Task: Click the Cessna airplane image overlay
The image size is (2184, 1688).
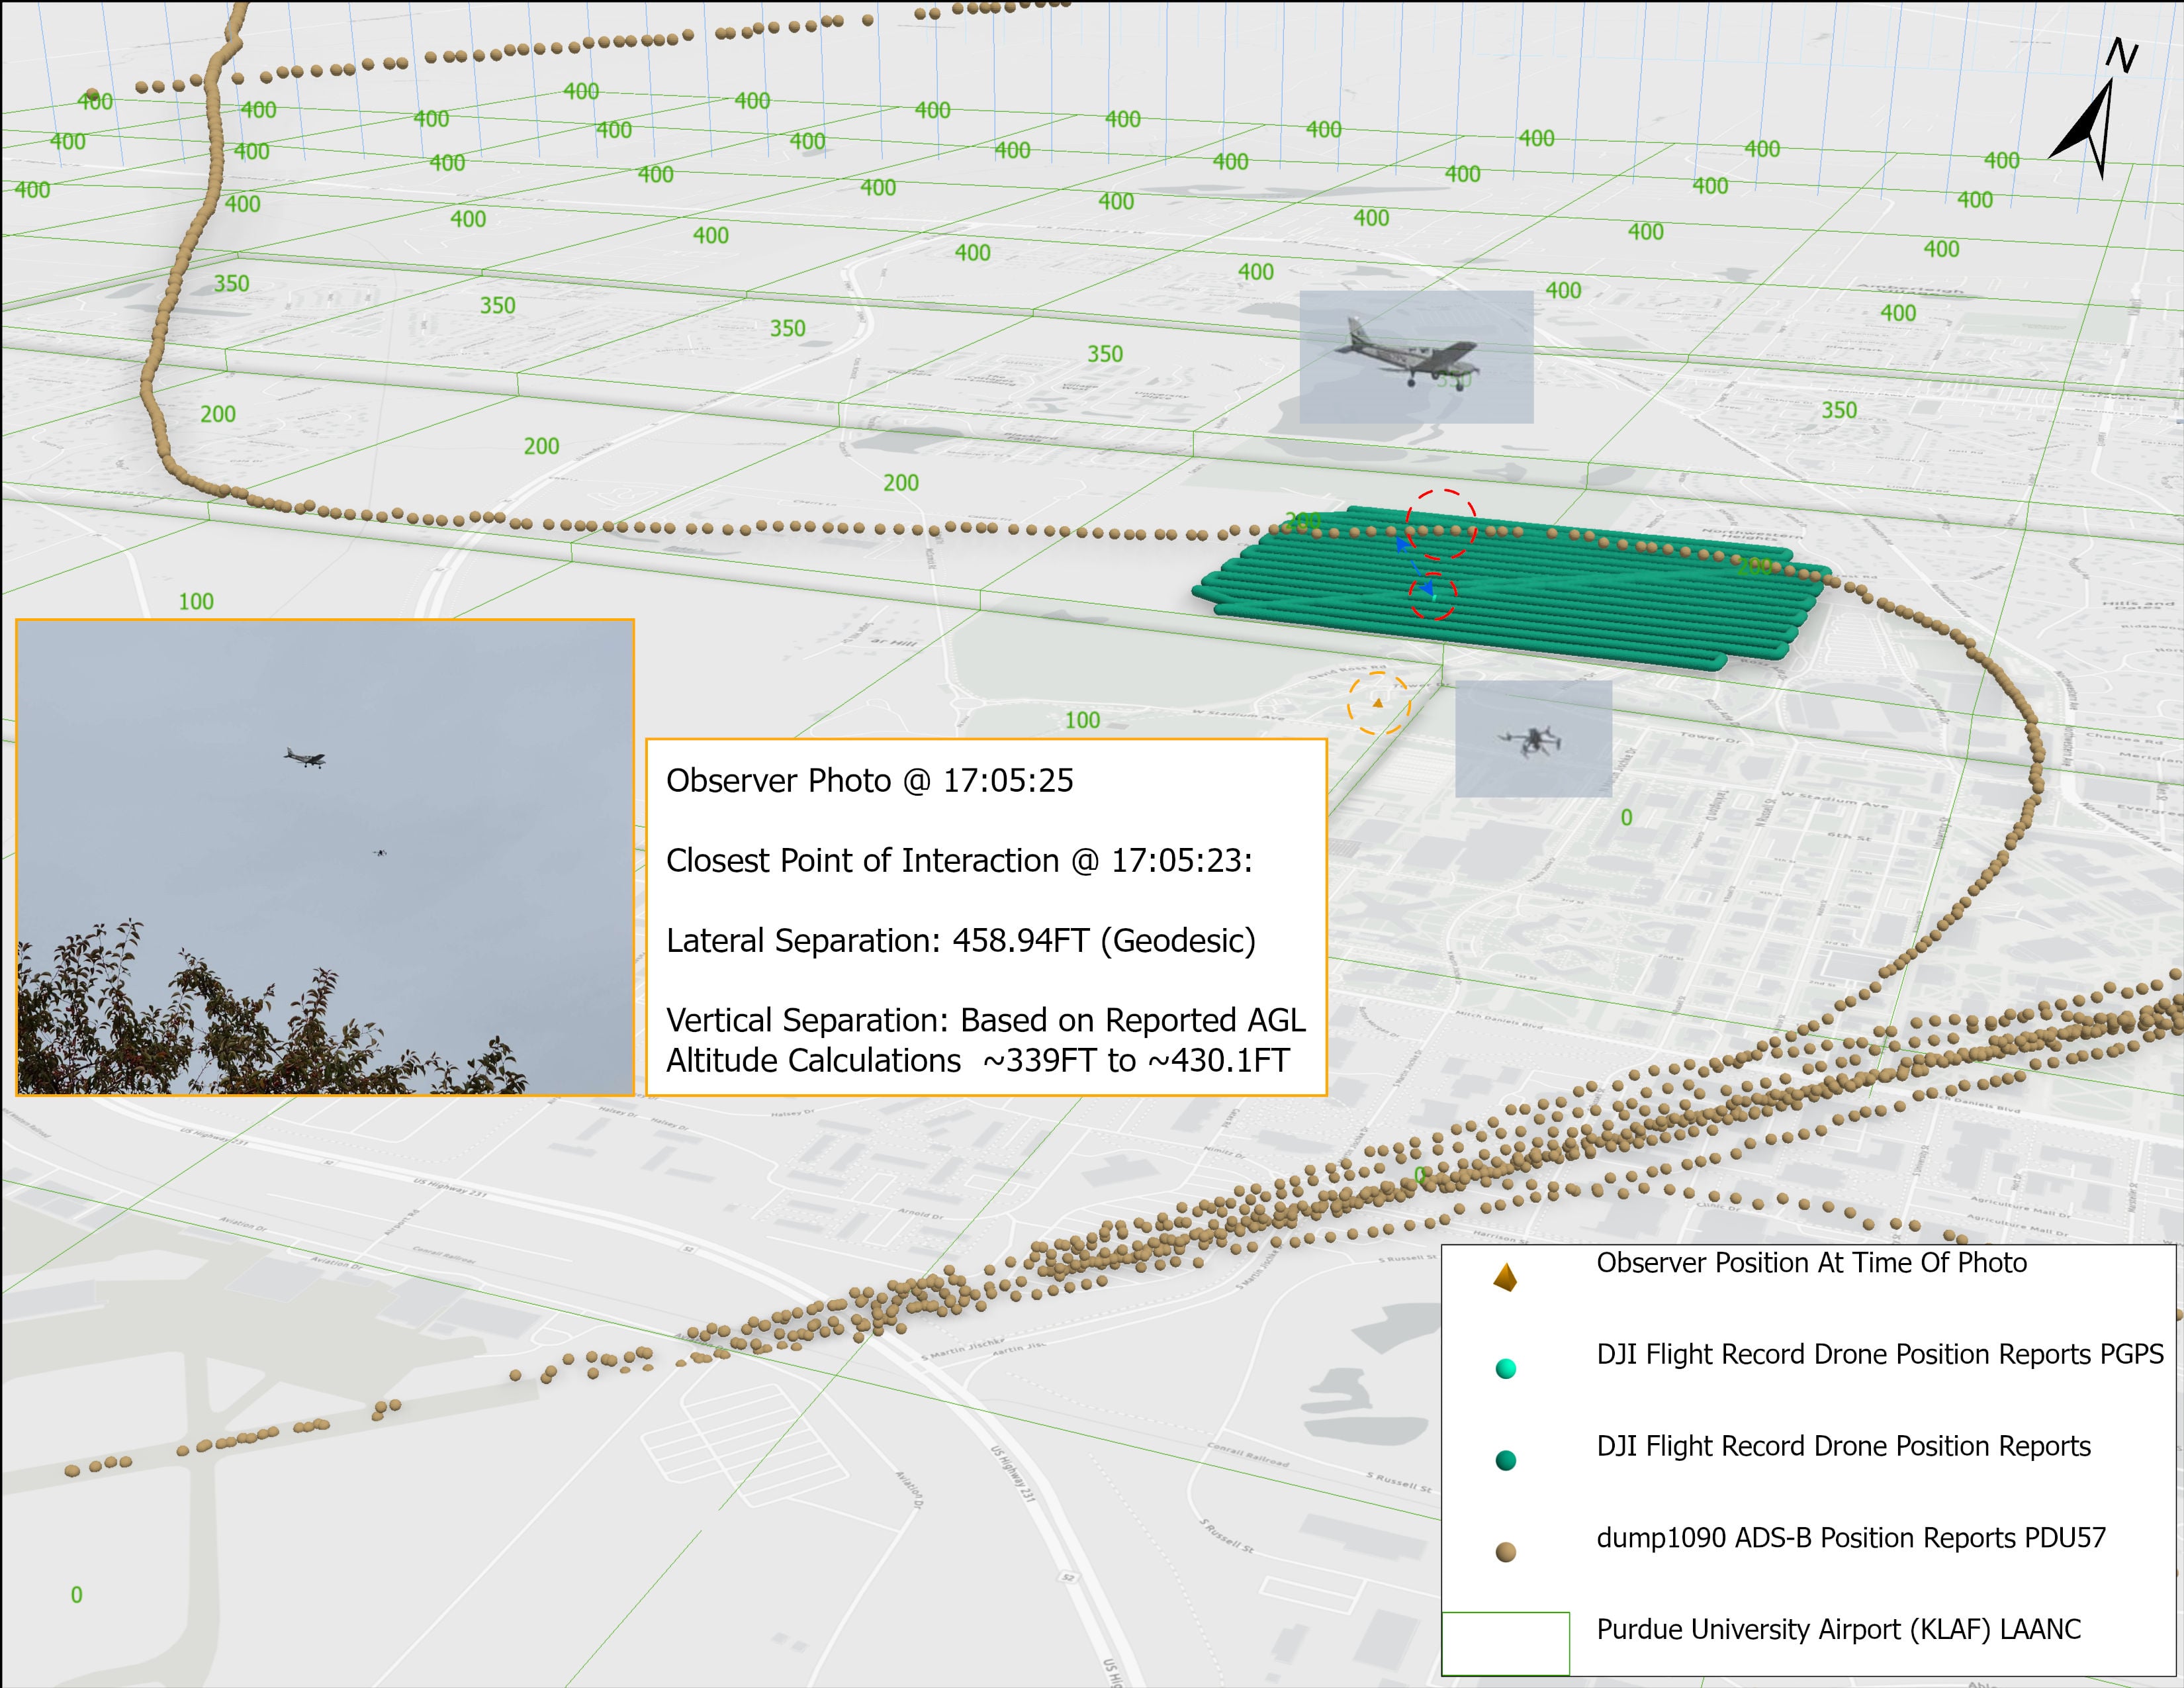Action: [1415, 357]
